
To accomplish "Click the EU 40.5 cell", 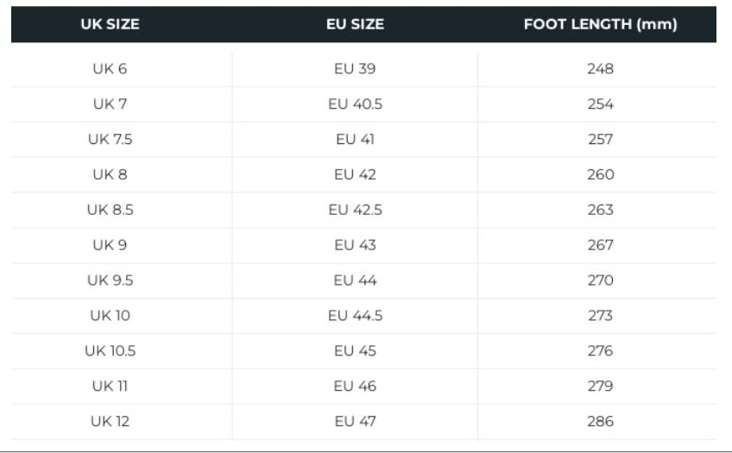I will tap(355, 104).
